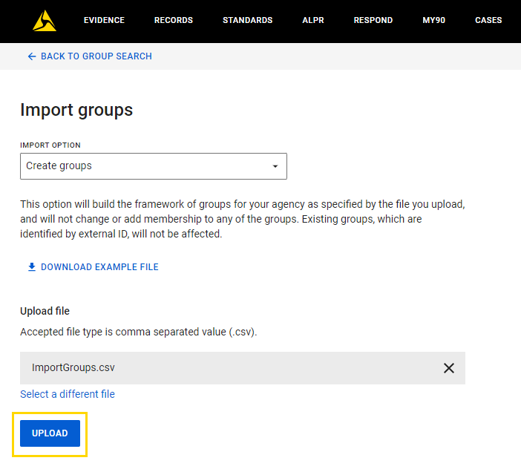Click Select a different file link
The image size is (521, 472).
(x=68, y=394)
